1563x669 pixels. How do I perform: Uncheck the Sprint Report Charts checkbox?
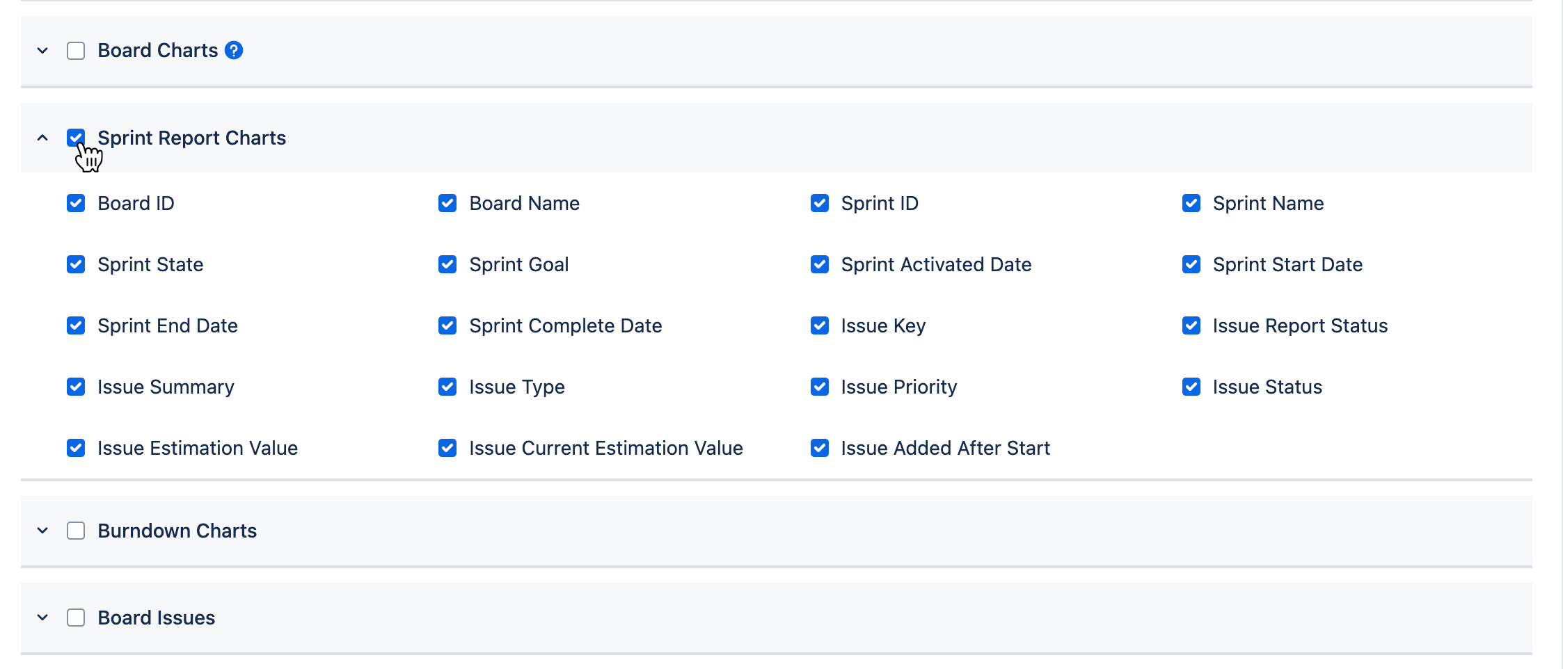tap(76, 138)
